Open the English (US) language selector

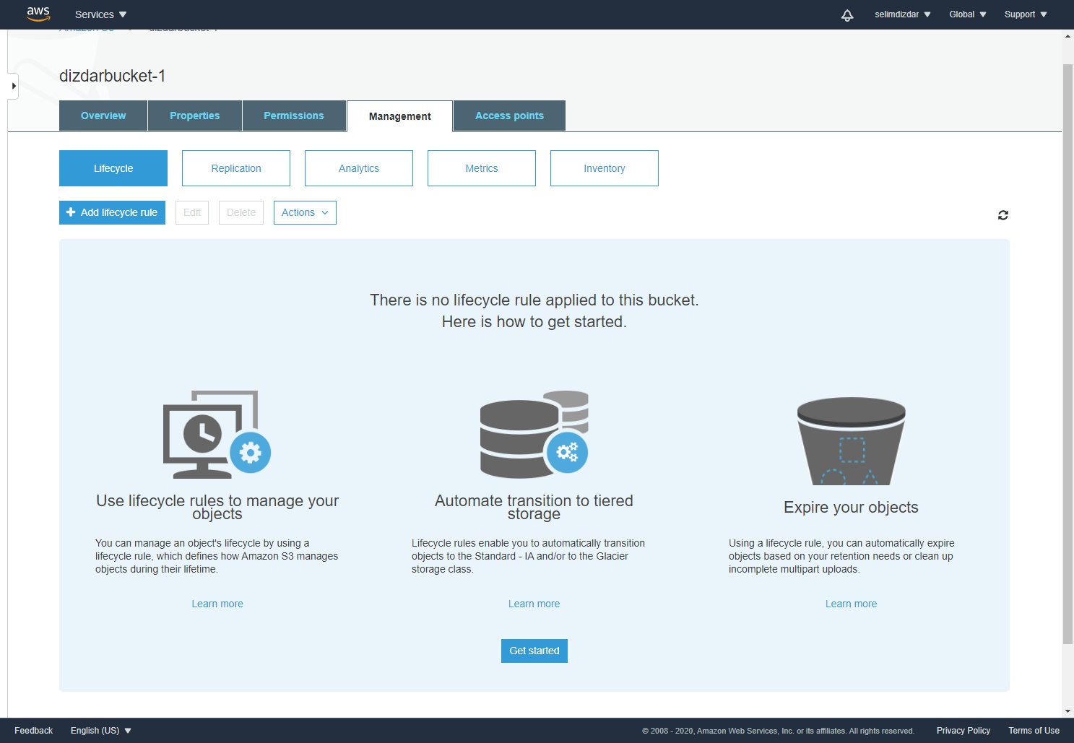coord(101,731)
